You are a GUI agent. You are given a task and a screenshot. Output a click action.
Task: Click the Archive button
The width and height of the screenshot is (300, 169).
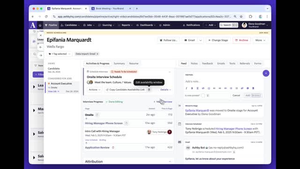(242, 40)
